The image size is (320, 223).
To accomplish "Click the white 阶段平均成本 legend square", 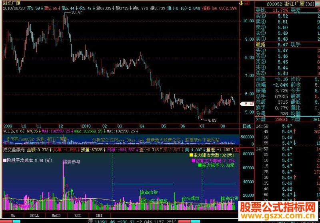I will (5, 160).
